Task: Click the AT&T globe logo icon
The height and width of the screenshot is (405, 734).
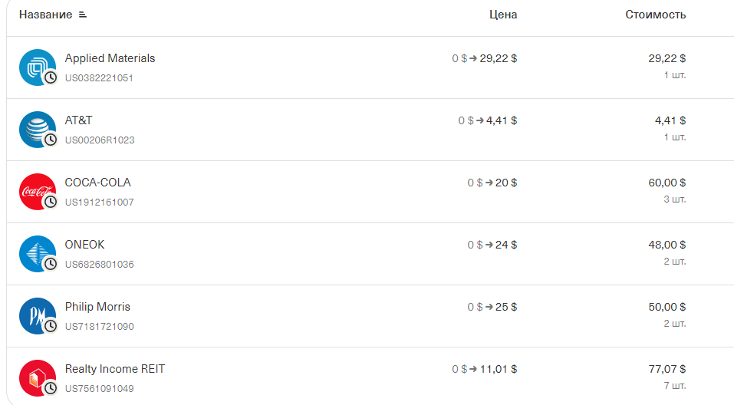Action: [x=38, y=130]
